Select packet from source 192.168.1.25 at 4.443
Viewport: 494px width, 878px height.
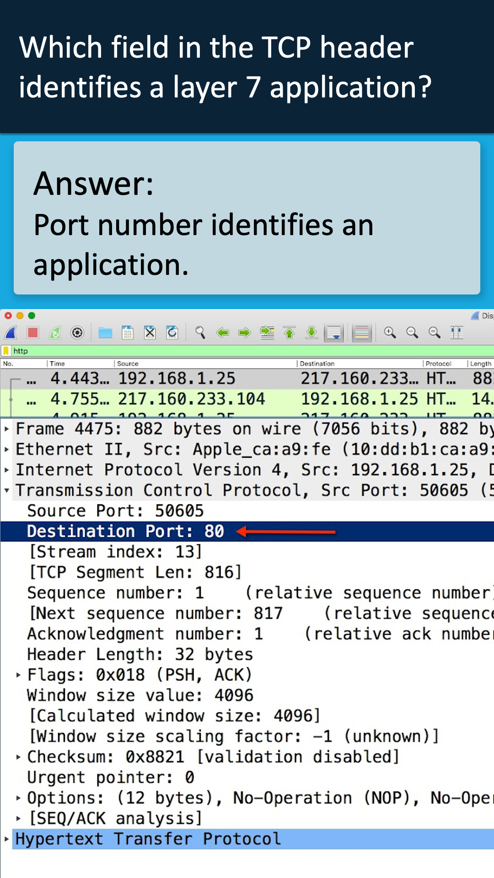point(247,379)
